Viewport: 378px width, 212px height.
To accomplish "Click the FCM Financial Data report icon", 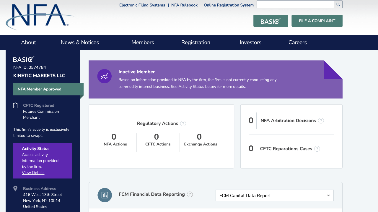I will (x=105, y=195).
